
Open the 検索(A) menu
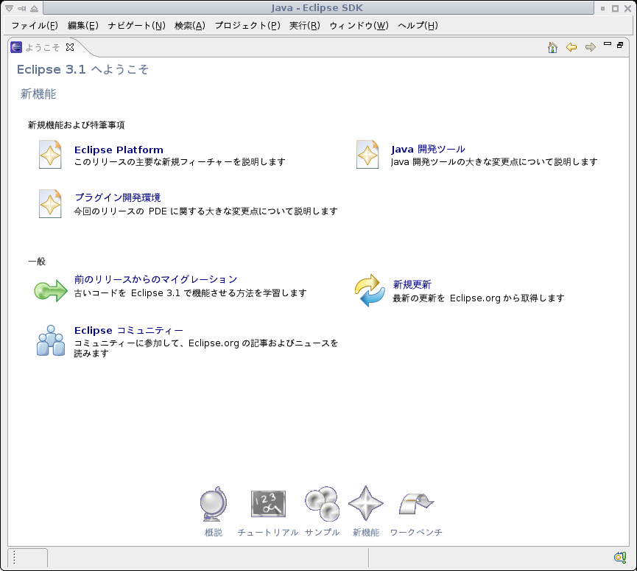[190, 26]
